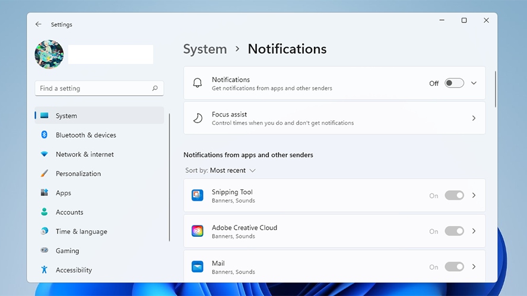
Task: Click the Accounts person icon
Action: pyautogui.click(x=44, y=212)
